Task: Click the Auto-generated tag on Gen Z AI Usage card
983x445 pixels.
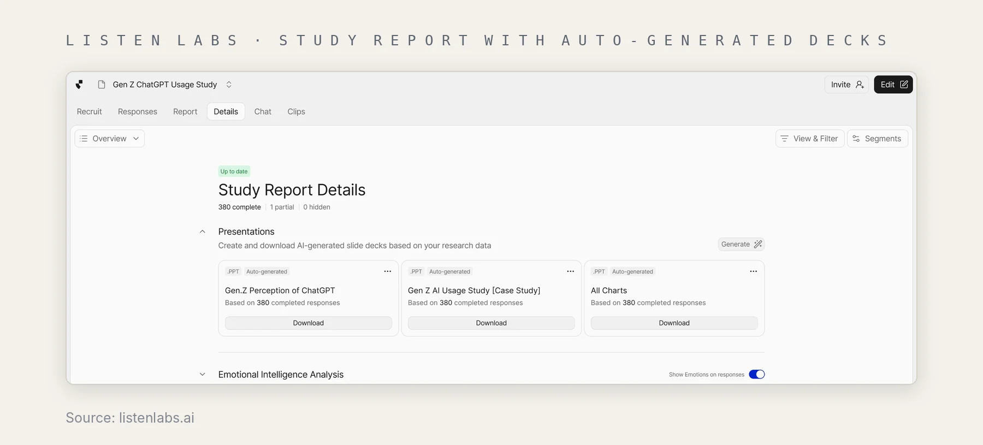Action: (x=449, y=271)
